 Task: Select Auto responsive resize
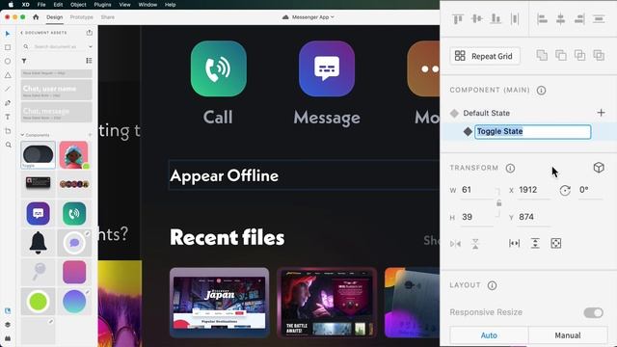489,335
